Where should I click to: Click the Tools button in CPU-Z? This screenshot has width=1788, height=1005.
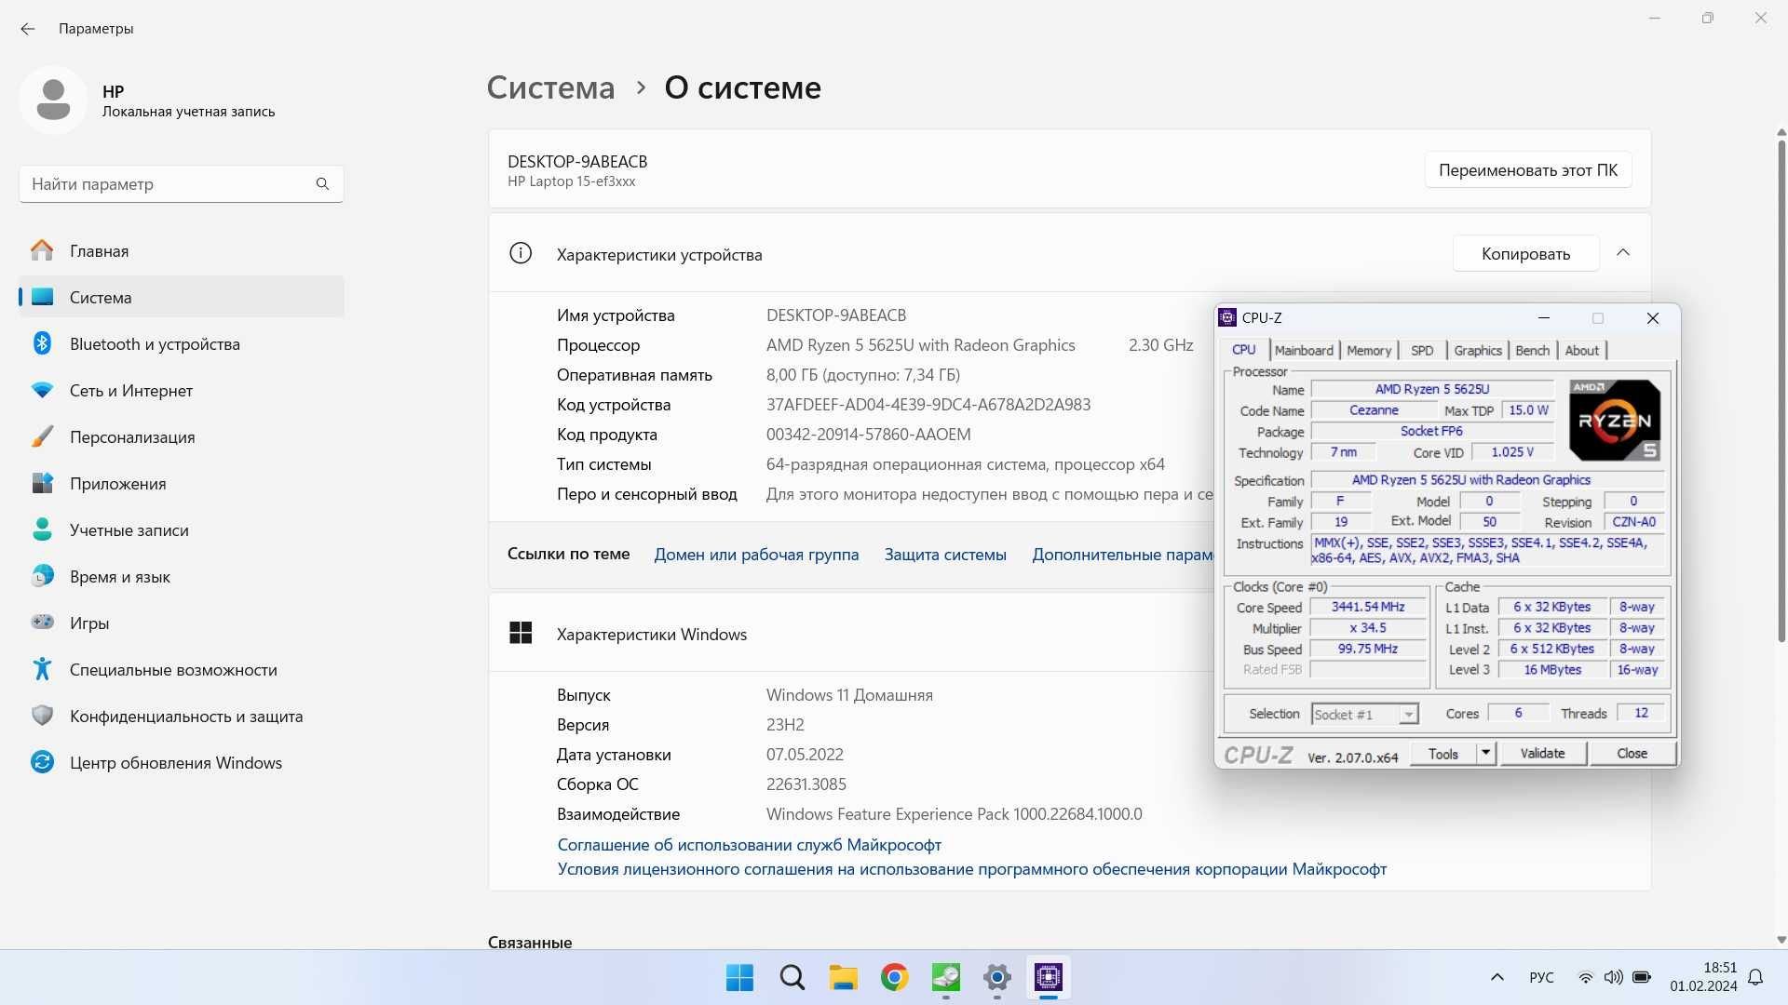click(1443, 753)
